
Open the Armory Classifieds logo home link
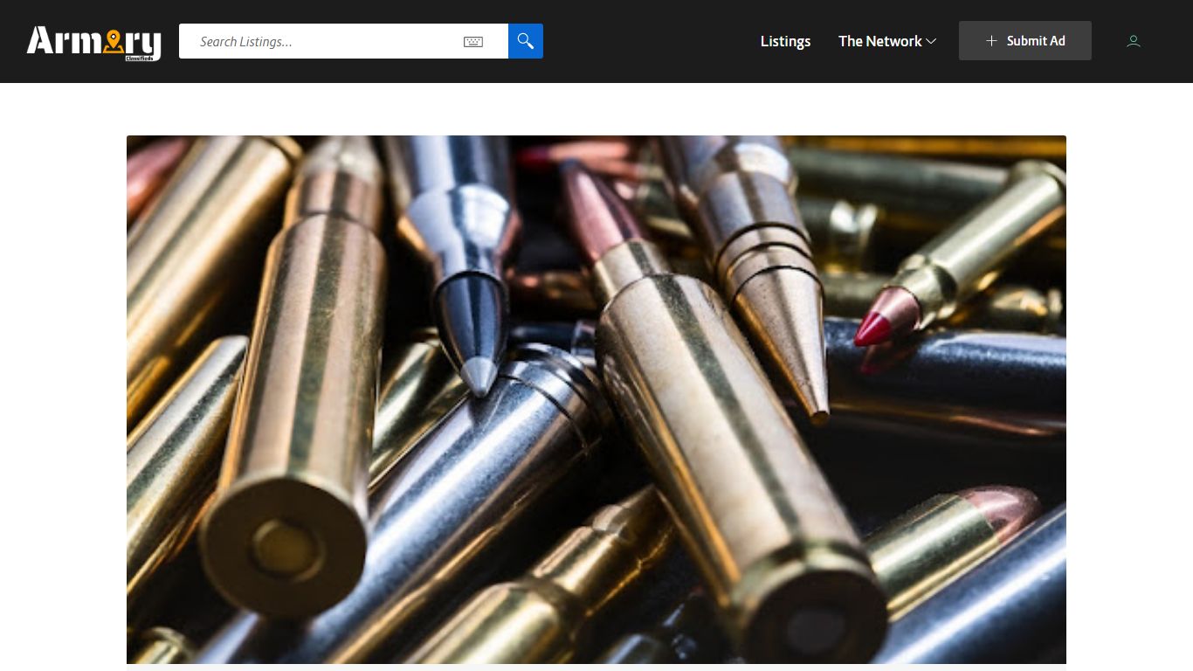coord(93,42)
